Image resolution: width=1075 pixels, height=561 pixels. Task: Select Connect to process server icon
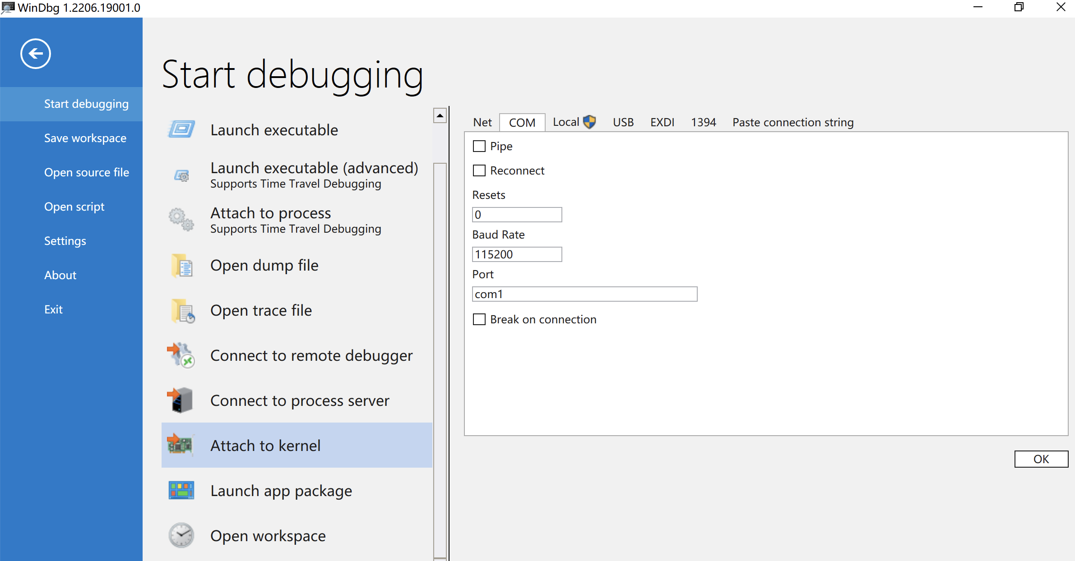[x=181, y=400]
